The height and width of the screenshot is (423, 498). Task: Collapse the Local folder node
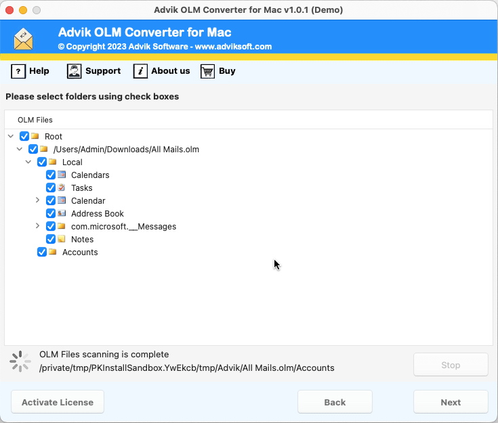point(28,162)
